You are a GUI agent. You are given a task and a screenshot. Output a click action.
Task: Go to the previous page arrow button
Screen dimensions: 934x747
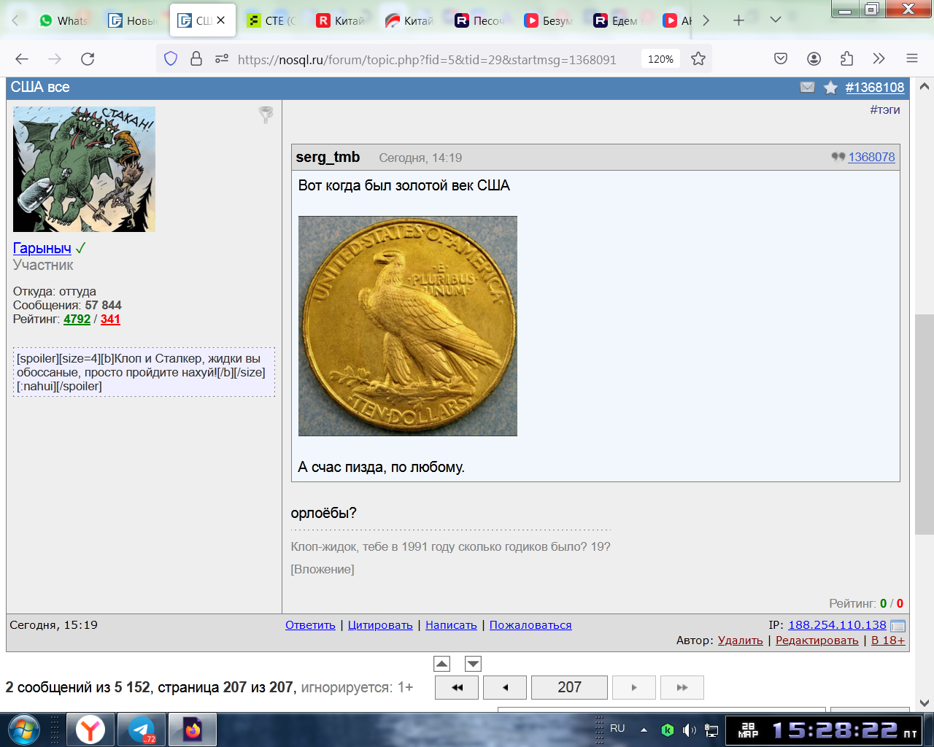point(504,687)
